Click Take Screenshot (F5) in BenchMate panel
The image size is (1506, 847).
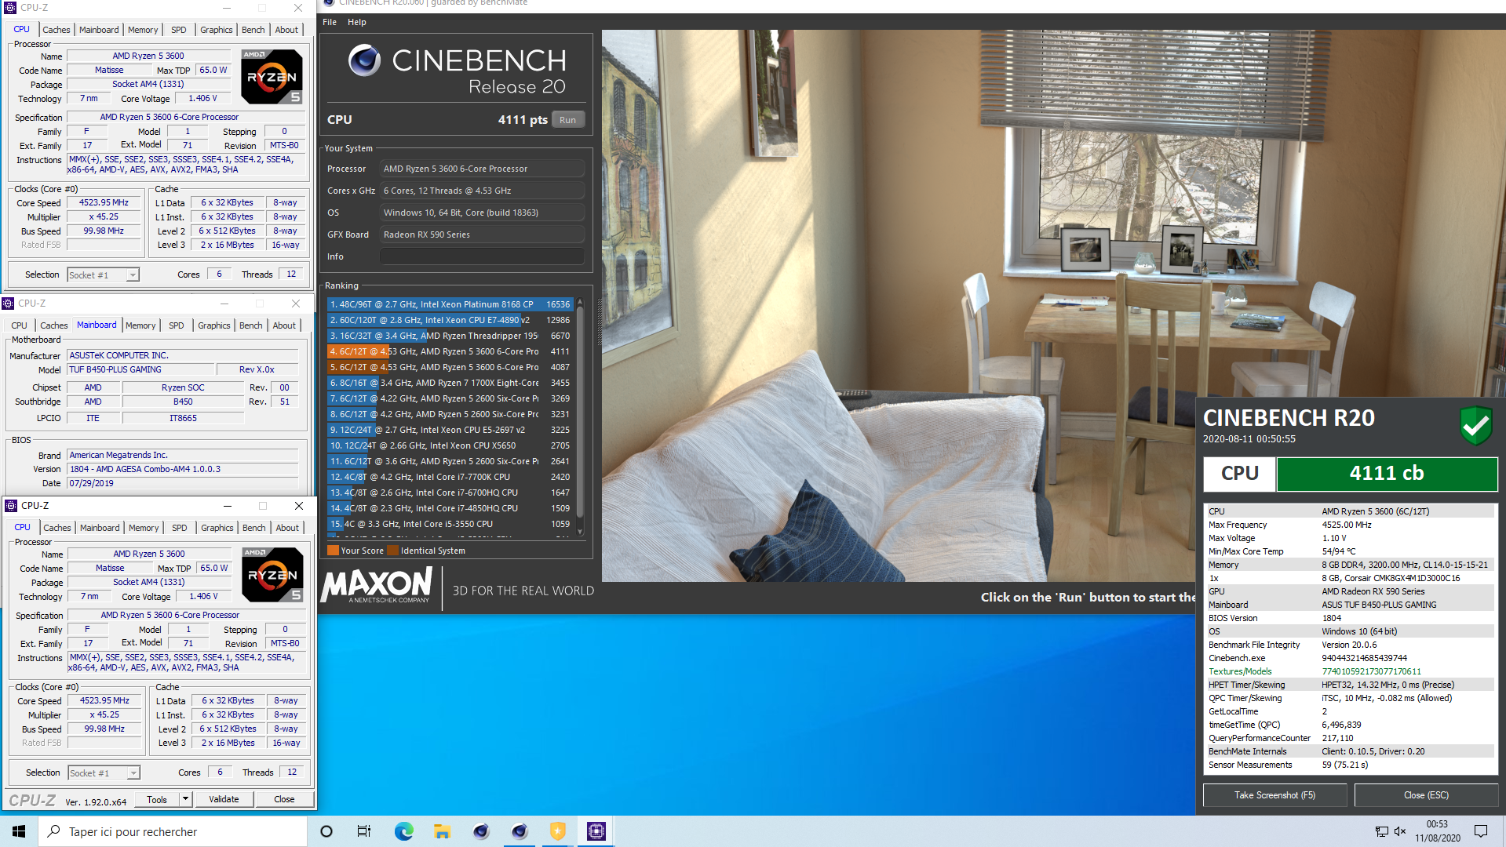(x=1274, y=795)
